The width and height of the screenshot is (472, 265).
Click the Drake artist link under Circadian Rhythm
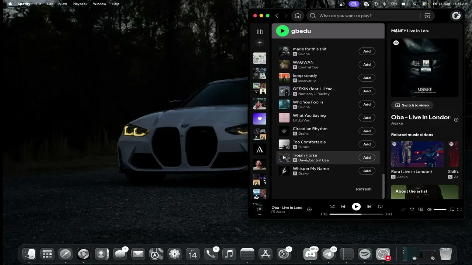(303, 134)
